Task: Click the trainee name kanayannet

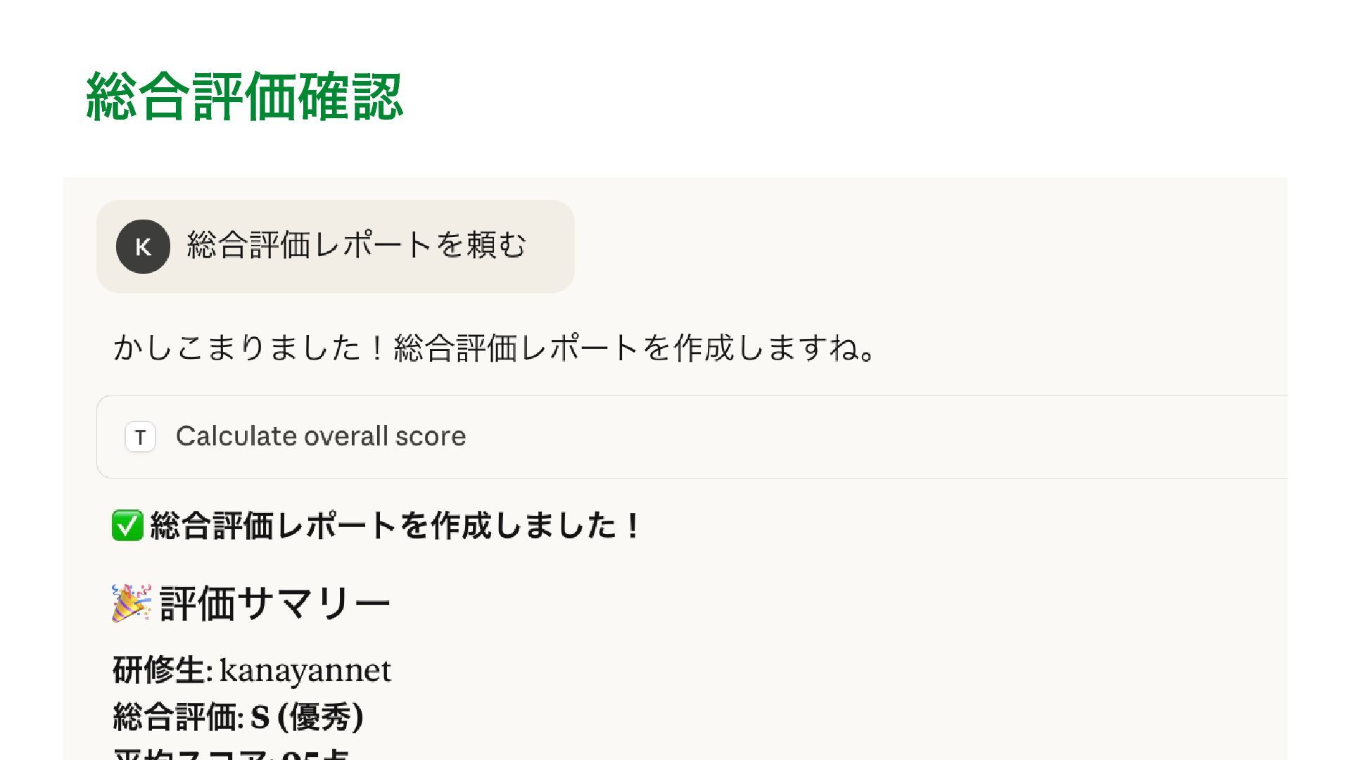Action: point(305,670)
